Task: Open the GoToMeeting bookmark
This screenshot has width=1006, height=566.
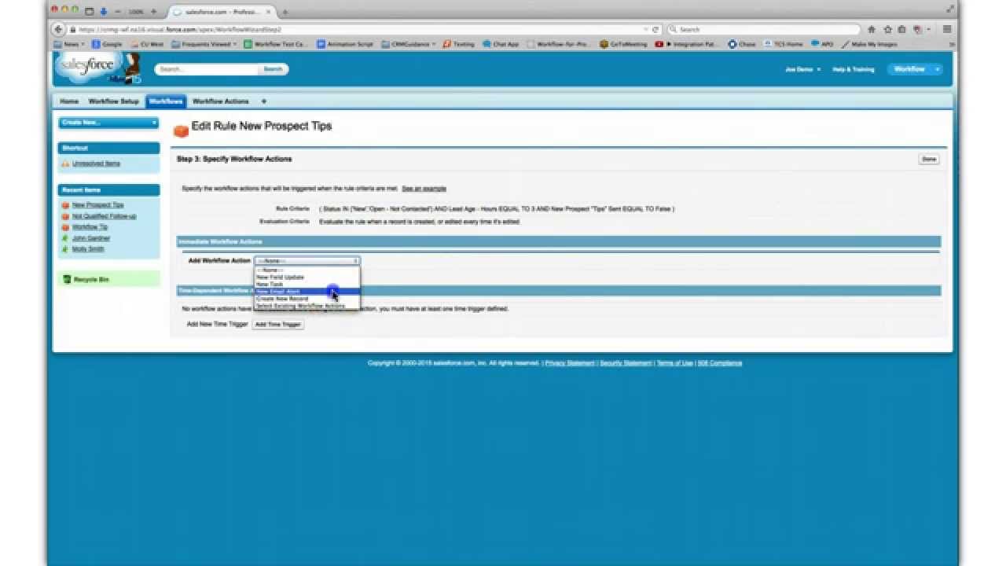Action: pos(623,44)
